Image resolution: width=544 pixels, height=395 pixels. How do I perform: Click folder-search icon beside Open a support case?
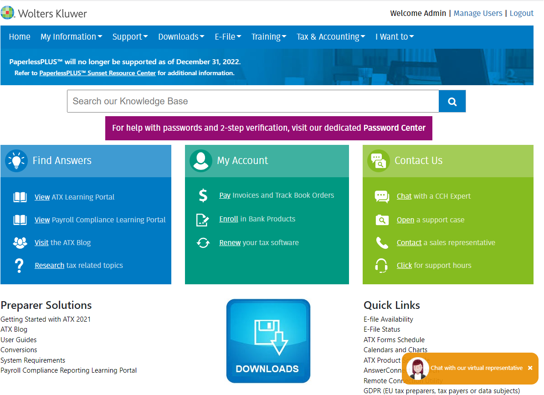[x=382, y=220]
